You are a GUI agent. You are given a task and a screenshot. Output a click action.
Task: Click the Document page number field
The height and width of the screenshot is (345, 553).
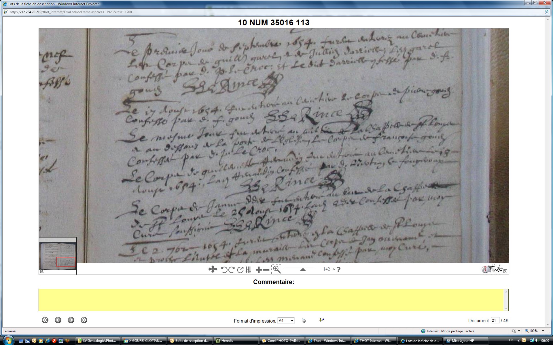click(495, 320)
